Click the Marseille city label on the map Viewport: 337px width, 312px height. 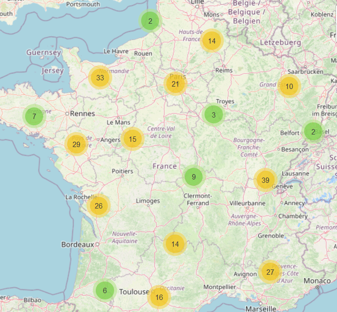260,308
